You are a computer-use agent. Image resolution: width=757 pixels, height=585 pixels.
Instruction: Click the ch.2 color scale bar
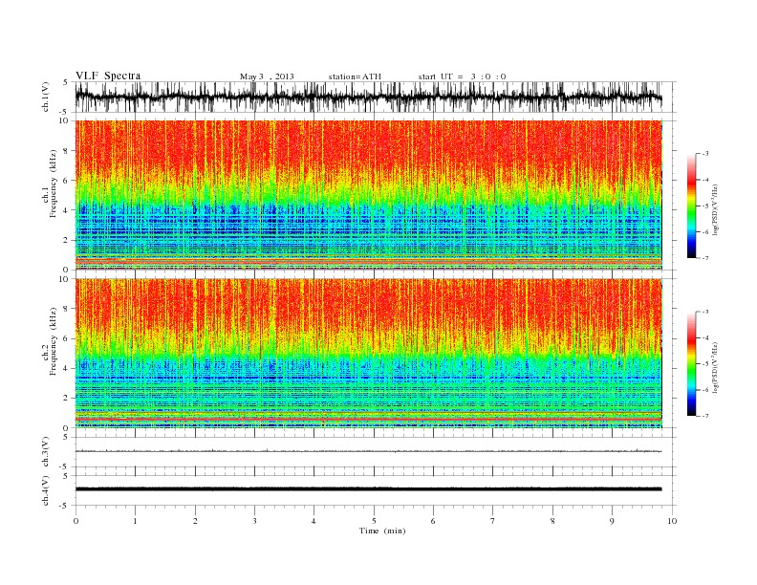691,363
